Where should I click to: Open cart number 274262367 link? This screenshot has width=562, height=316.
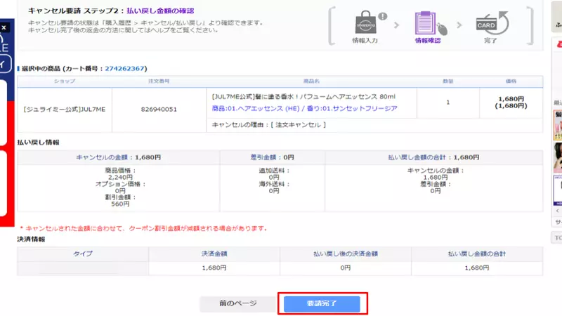pyautogui.click(x=125, y=69)
